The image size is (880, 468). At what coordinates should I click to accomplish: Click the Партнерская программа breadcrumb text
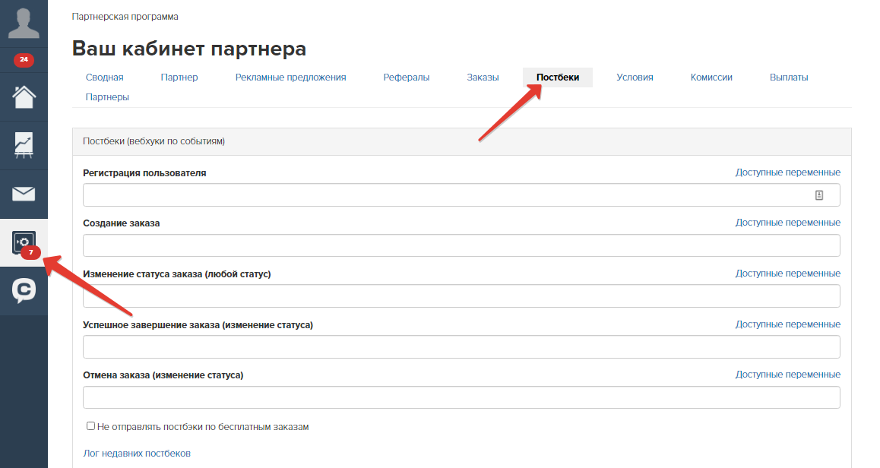point(125,17)
